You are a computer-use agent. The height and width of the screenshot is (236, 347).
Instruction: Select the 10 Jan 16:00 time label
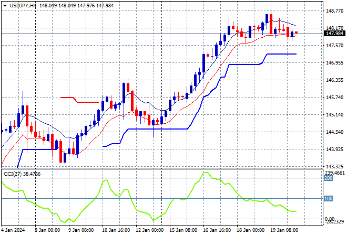(x=116, y=230)
